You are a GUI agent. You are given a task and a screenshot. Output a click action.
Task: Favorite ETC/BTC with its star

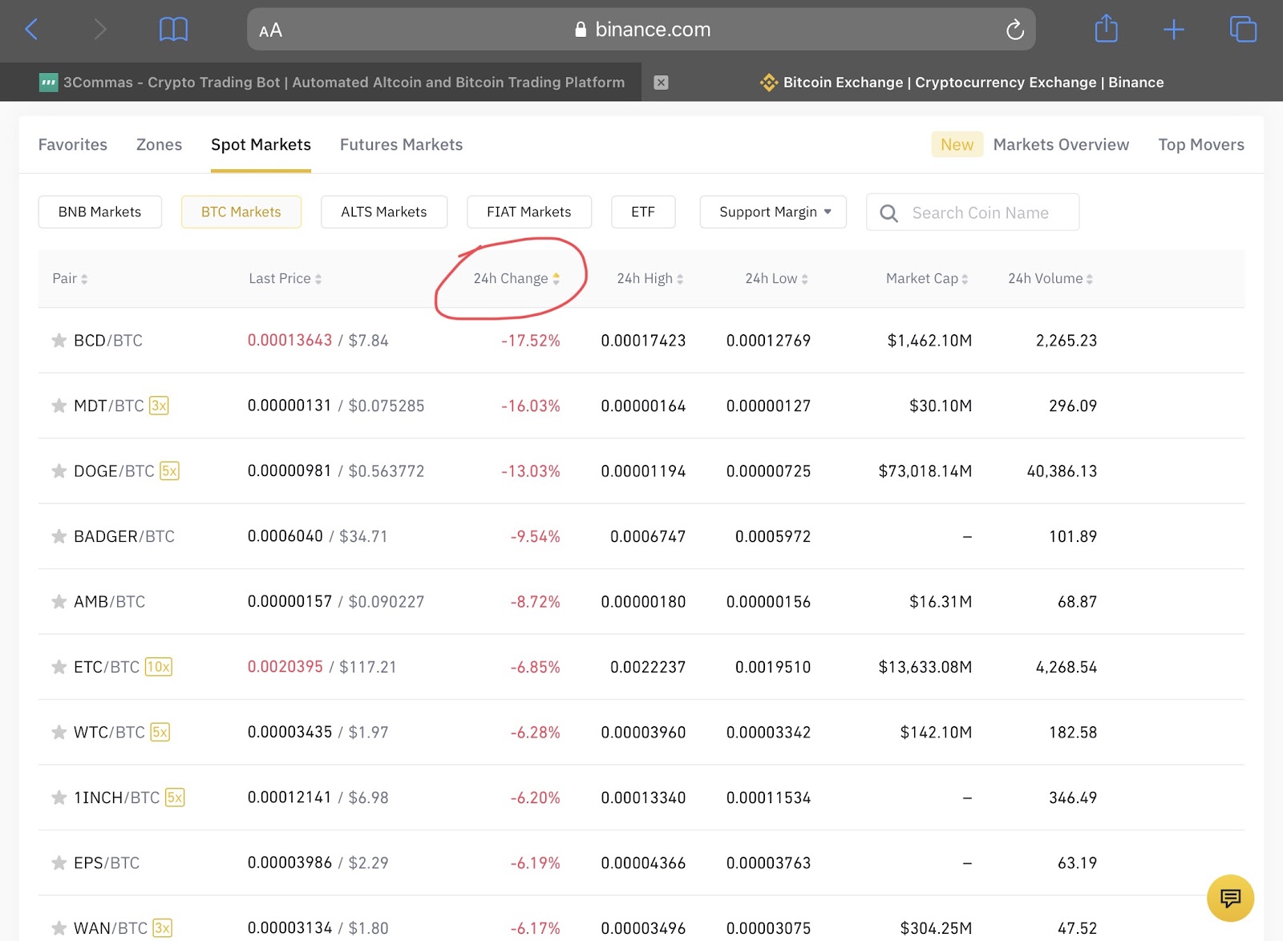coord(59,667)
